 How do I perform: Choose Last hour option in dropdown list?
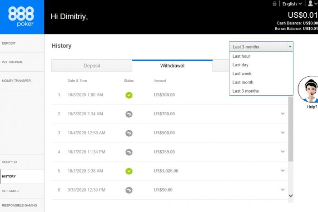(x=241, y=56)
